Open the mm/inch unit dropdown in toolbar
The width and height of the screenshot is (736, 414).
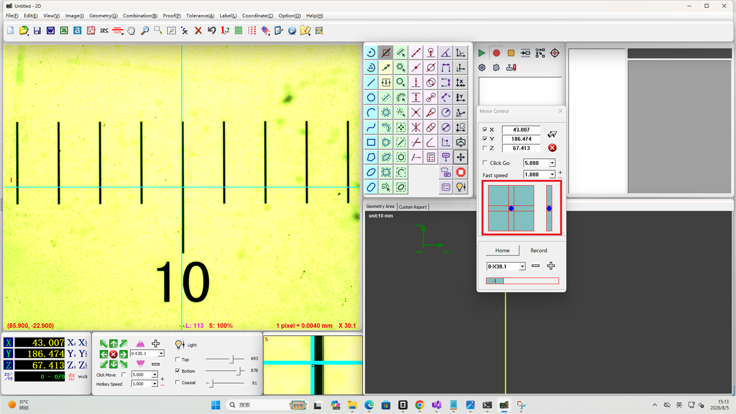pos(122,34)
